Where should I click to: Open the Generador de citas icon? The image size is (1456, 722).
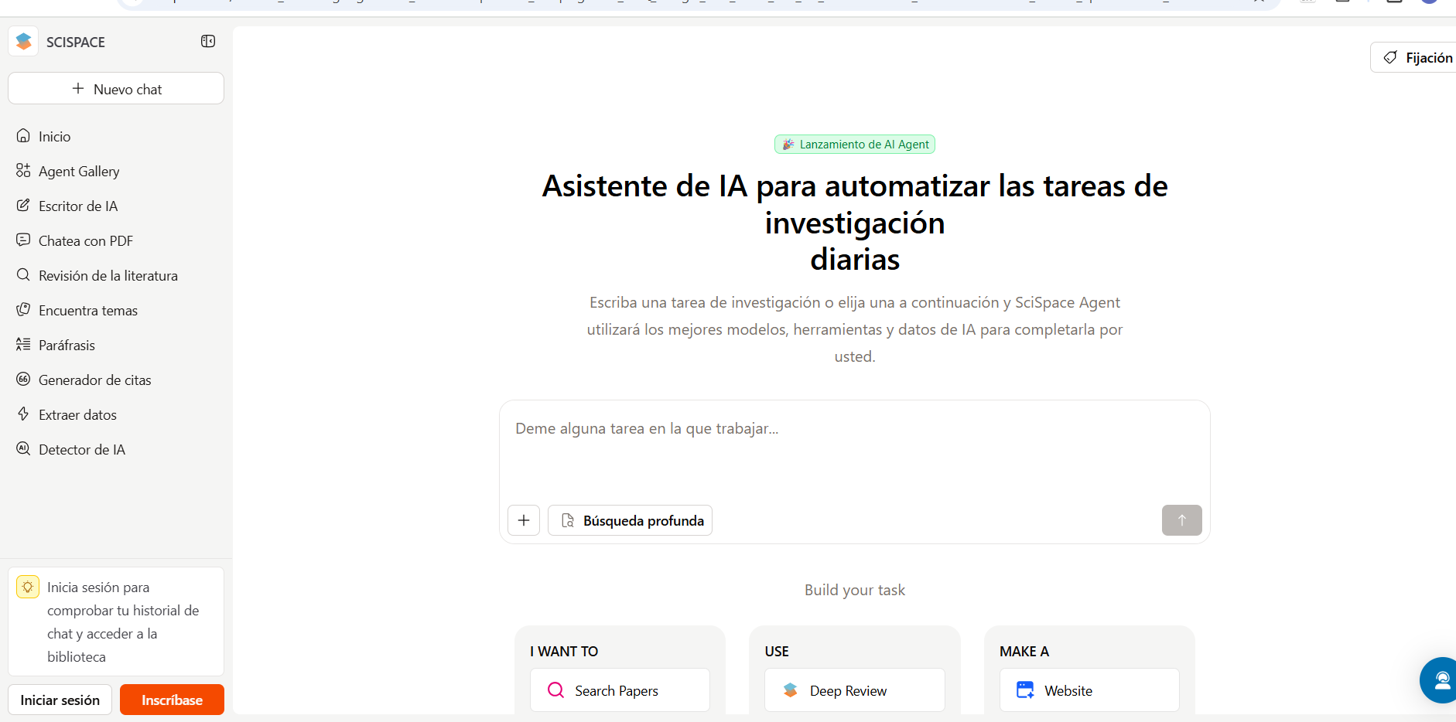tap(23, 380)
